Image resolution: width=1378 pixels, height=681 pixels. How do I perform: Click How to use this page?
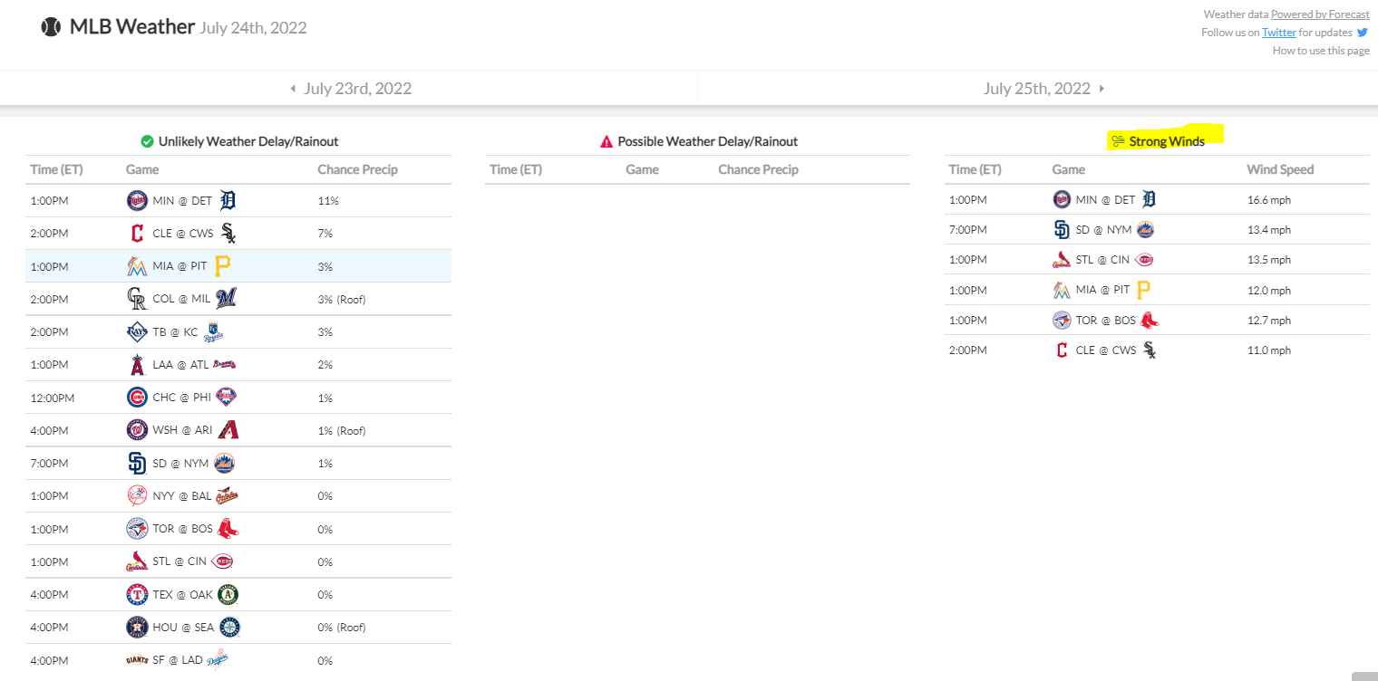[1321, 51]
